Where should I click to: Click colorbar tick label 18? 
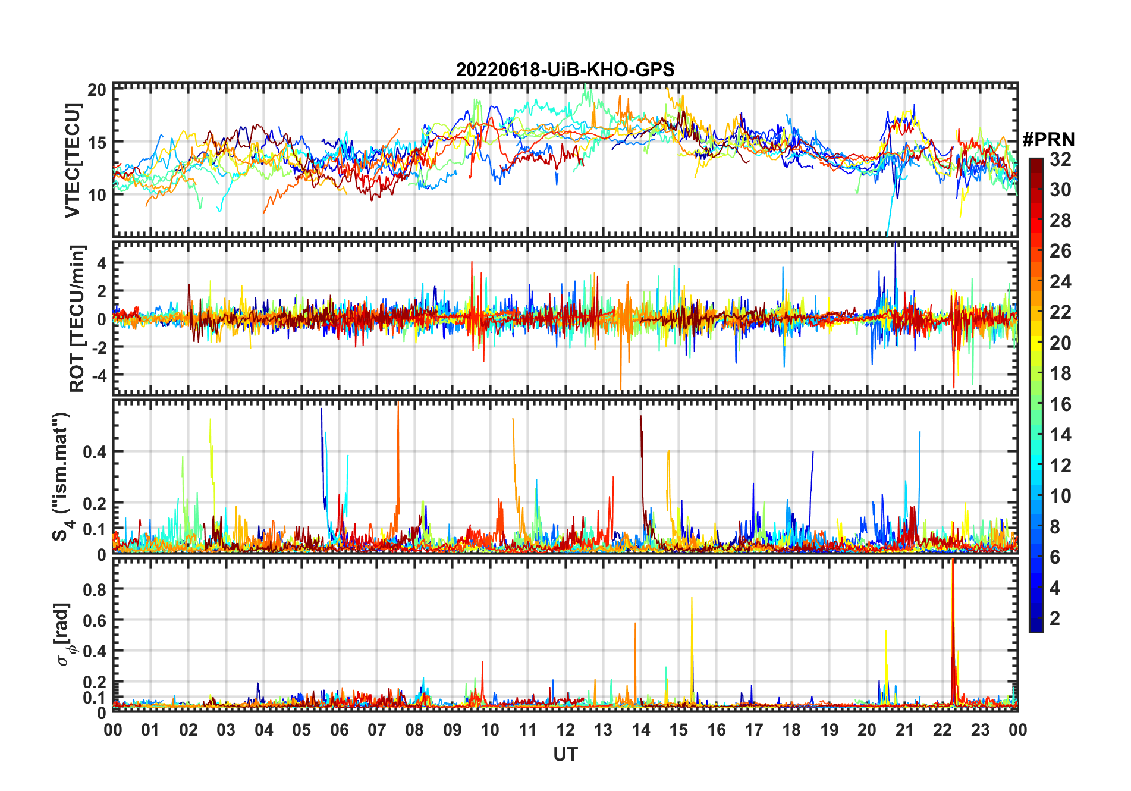point(1060,373)
